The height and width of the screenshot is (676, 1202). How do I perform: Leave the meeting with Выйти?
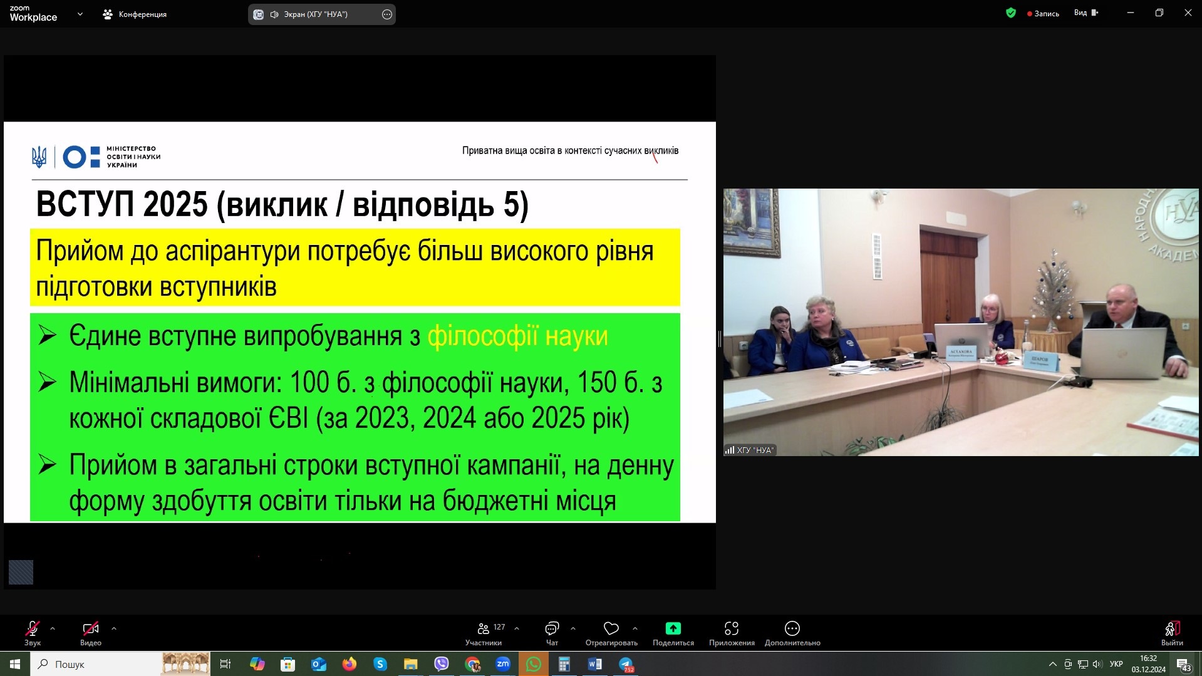click(1172, 633)
